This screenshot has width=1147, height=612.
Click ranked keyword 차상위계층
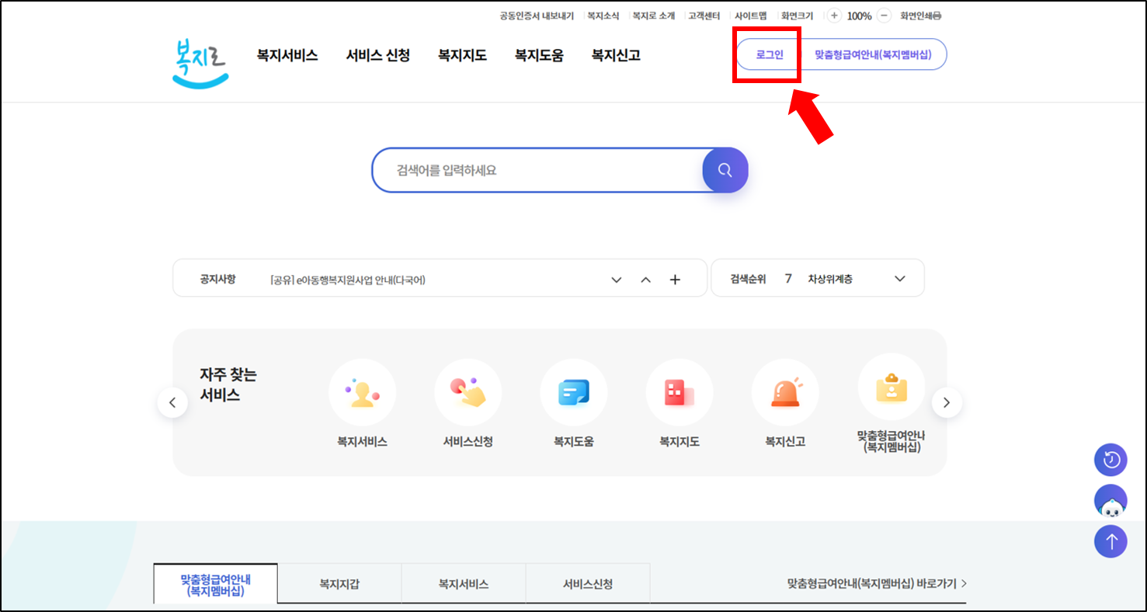tap(830, 279)
